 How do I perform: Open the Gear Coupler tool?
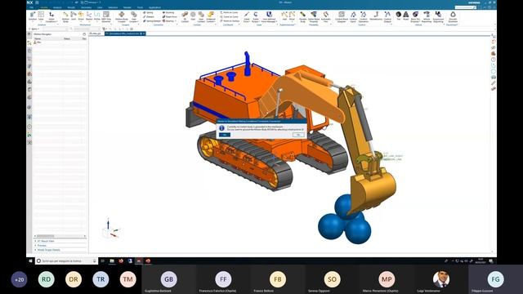click(134, 16)
